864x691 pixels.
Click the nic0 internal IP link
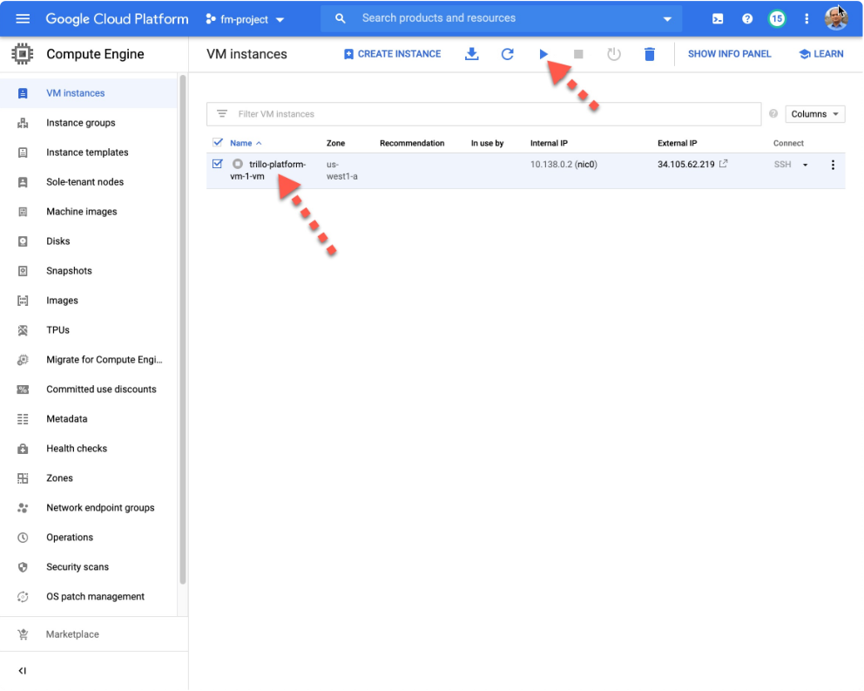click(x=588, y=165)
